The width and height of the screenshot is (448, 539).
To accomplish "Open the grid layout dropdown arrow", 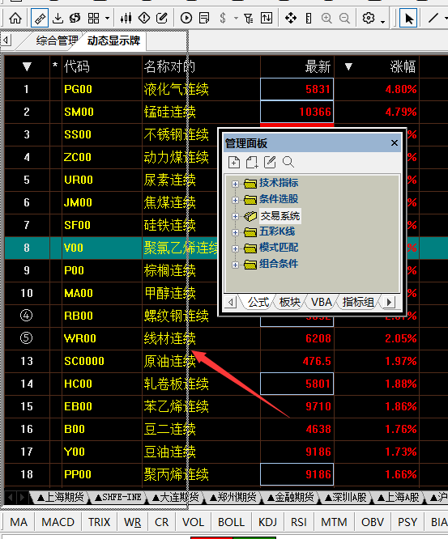I will pos(108,19).
